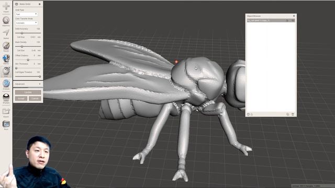The image size is (335, 188).
Task: Click the Object Browser bottom-left cube icon
Action: click(x=248, y=114)
